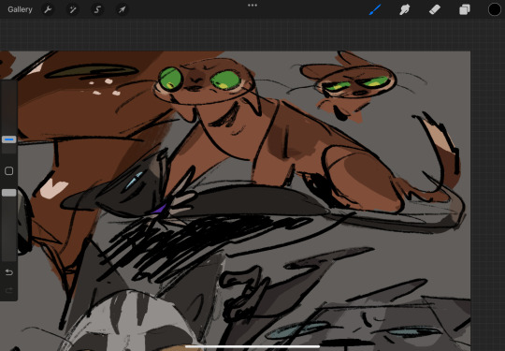Select the Smudge tool

click(x=405, y=9)
